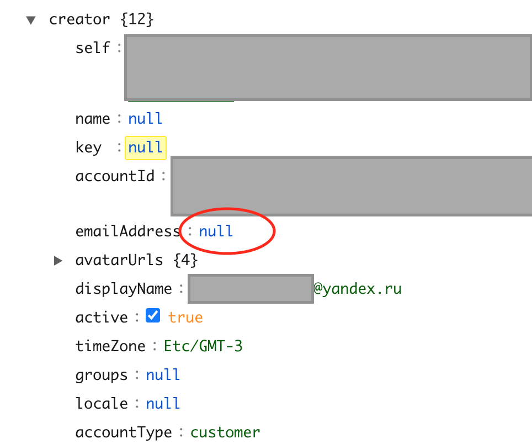The image size is (532, 444).
Task: Click the "displayName" key label
Action: 124,289
